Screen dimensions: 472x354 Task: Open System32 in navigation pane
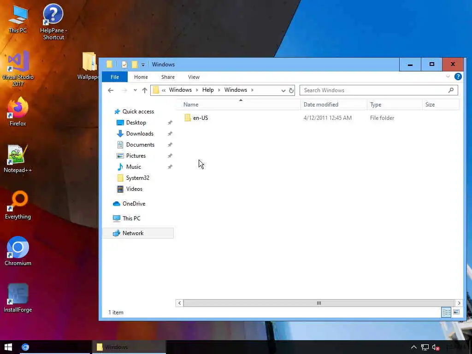(133, 178)
